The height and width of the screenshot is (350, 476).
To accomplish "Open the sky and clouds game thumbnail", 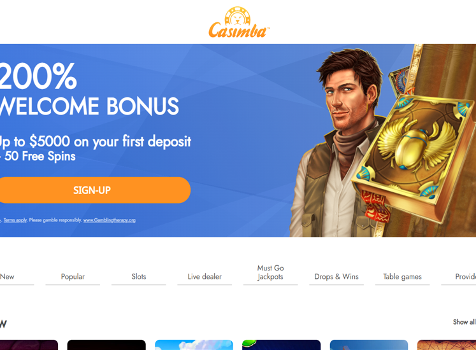I will tap(194, 345).
